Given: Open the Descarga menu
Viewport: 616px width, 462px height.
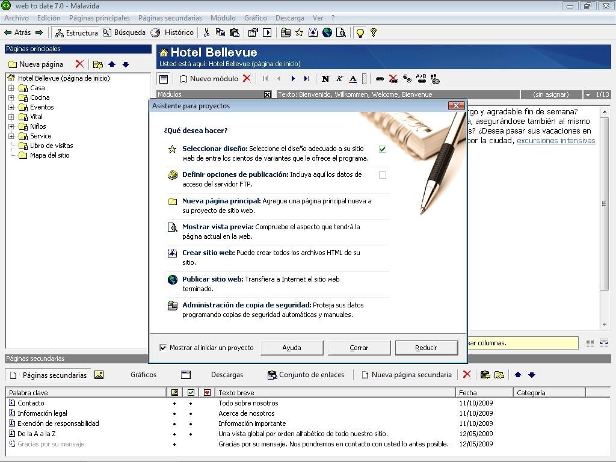Looking at the screenshot, I should [289, 18].
